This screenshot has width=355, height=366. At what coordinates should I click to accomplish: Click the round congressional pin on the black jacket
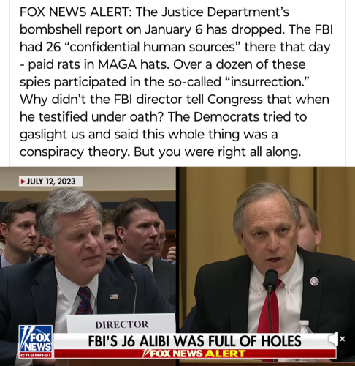tap(314, 281)
